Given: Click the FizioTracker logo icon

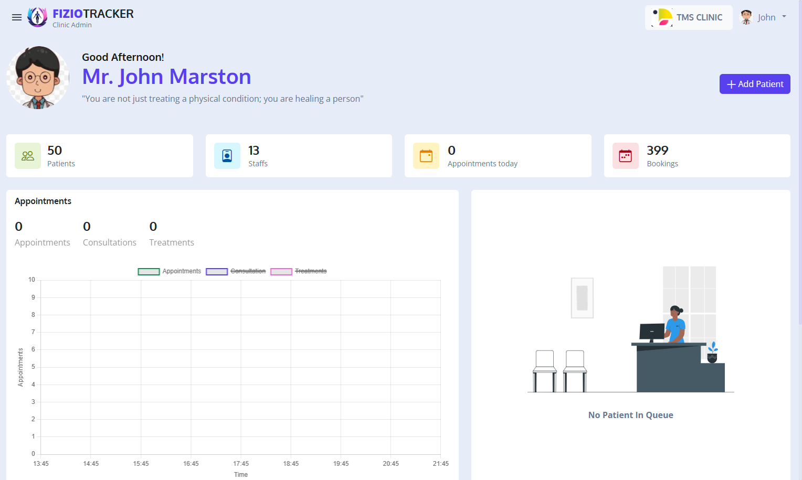Looking at the screenshot, I should click(37, 17).
